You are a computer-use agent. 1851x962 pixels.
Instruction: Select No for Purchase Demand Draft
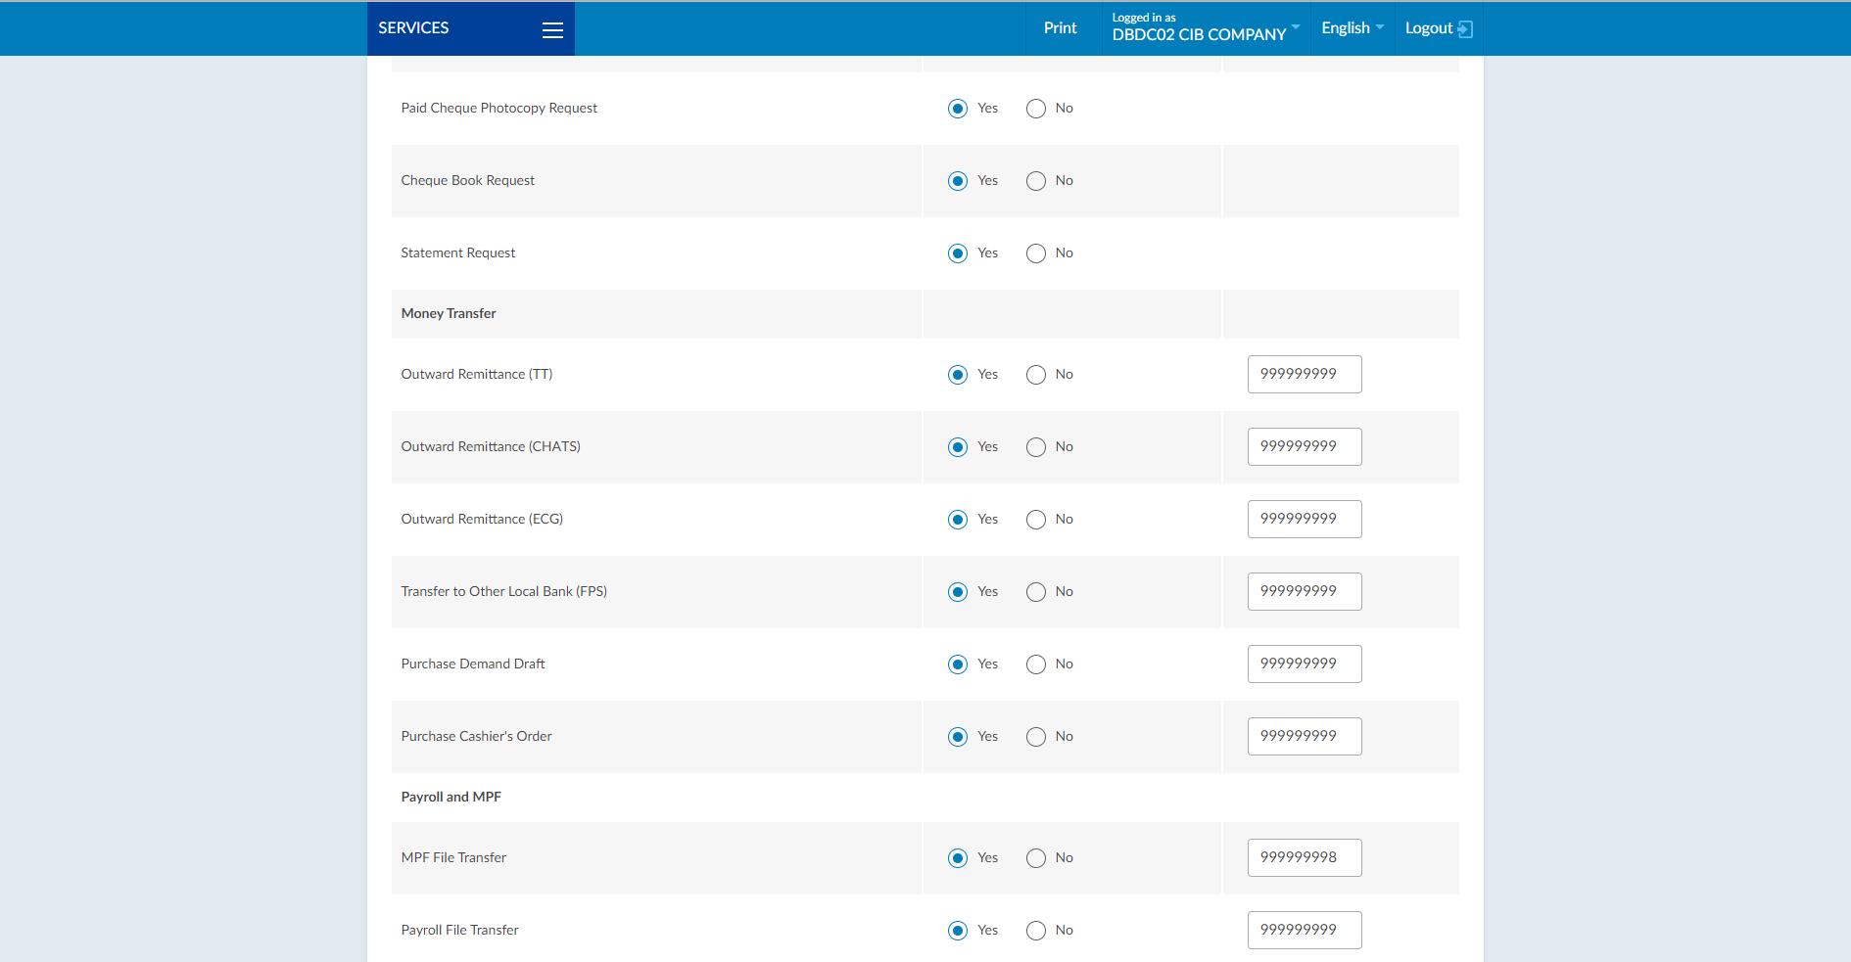coord(1036,664)
